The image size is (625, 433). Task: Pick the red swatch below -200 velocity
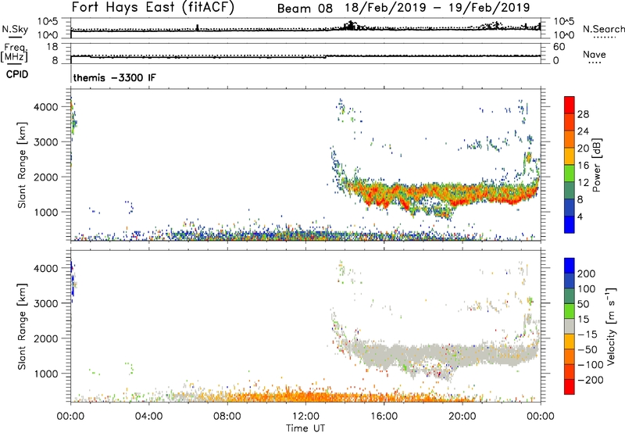570,387
